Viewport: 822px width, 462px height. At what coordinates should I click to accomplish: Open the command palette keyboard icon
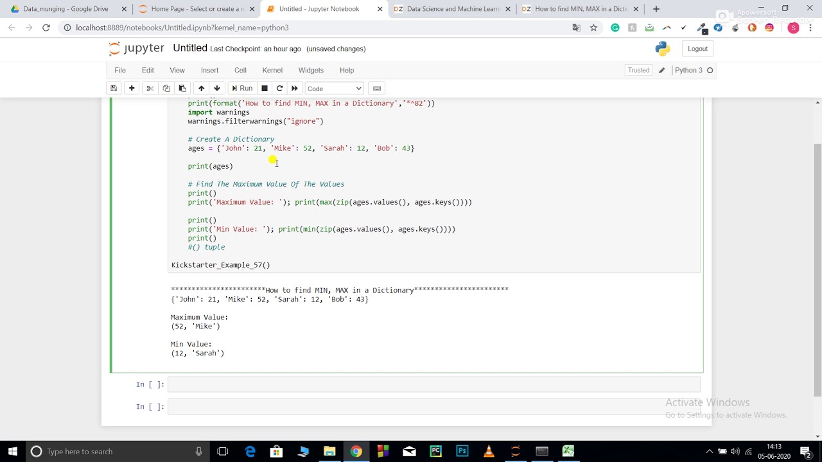377,89
